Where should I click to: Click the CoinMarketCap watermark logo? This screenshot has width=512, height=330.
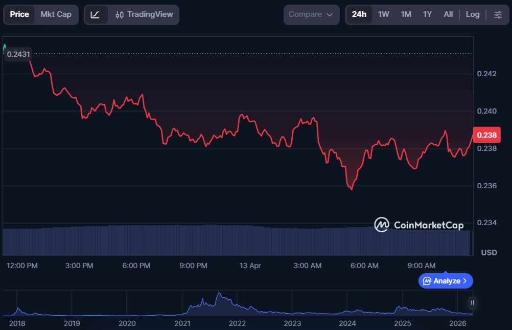pos(419,225)
